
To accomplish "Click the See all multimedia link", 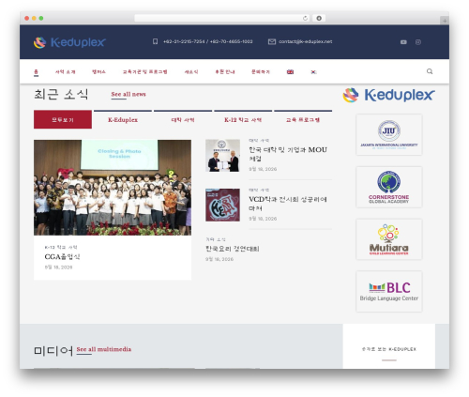I will pos(104,349).
